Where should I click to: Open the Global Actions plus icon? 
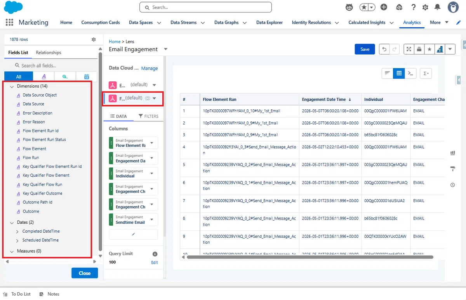pyautogui.click(x=384, y=7)
